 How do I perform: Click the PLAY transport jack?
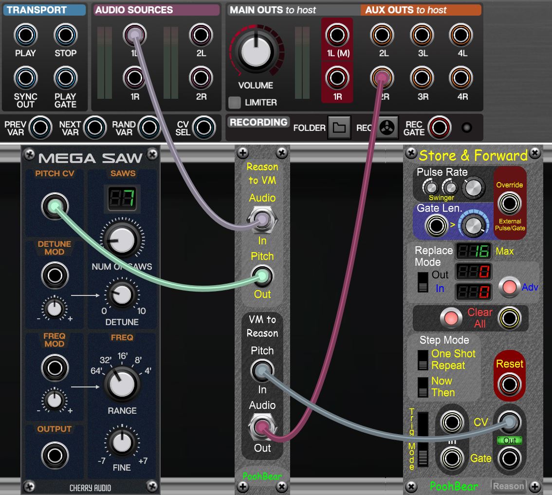[x=25, y=36]
